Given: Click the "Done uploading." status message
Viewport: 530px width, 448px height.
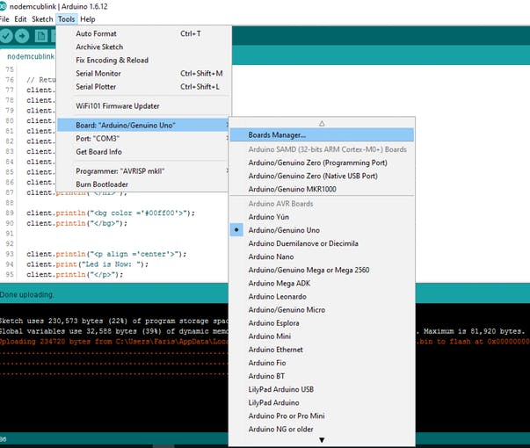Looking at the screenshot, I should coord(26,294).
